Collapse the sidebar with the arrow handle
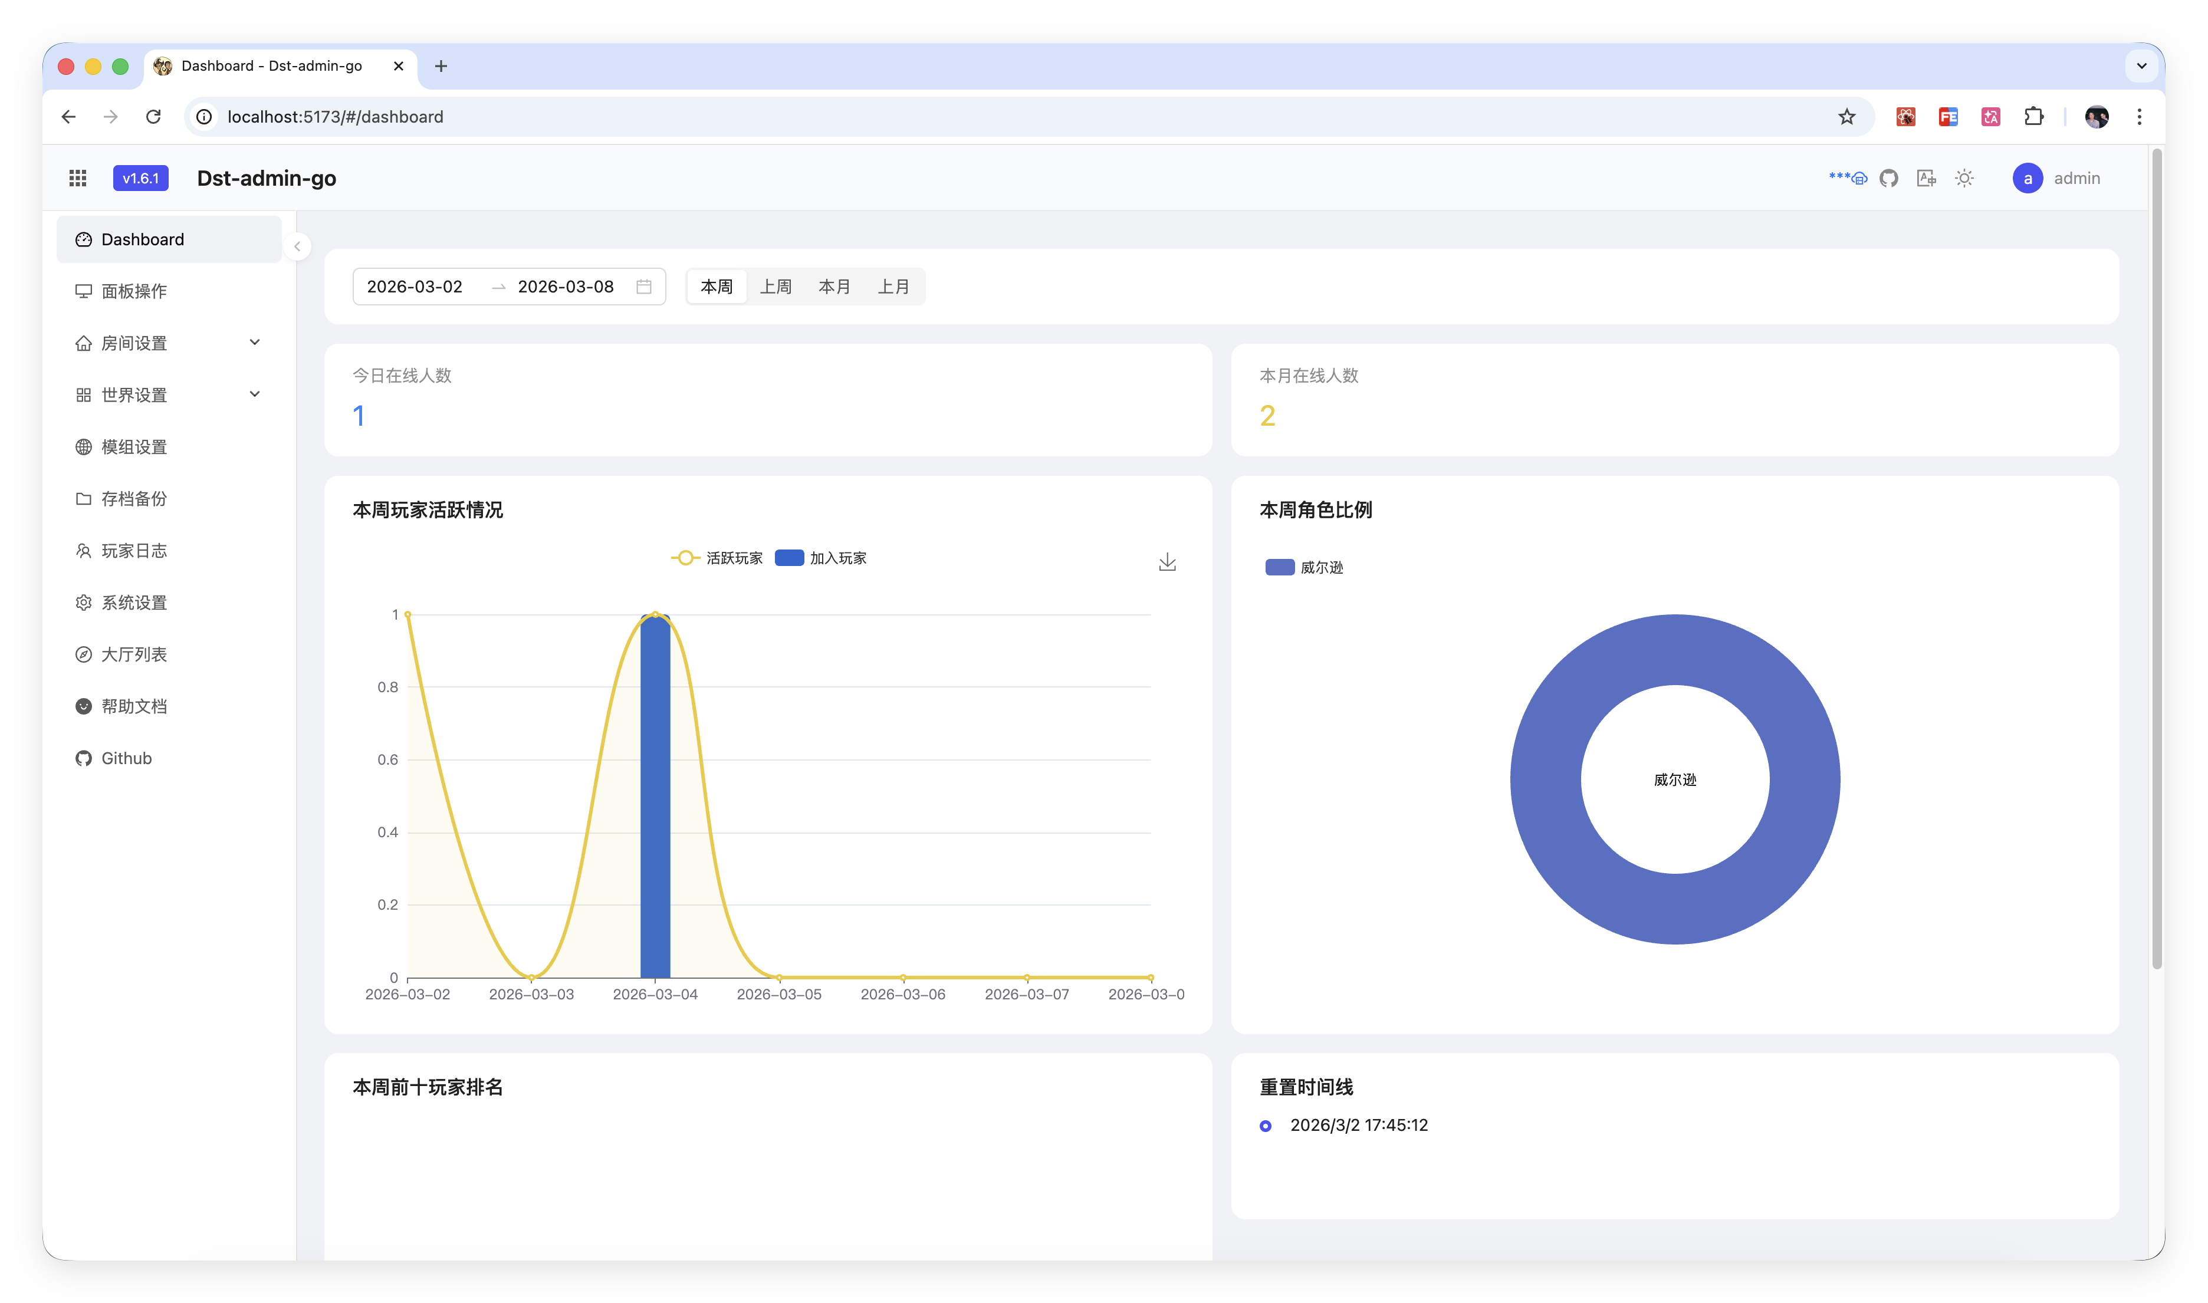 [x=297, y=246]
